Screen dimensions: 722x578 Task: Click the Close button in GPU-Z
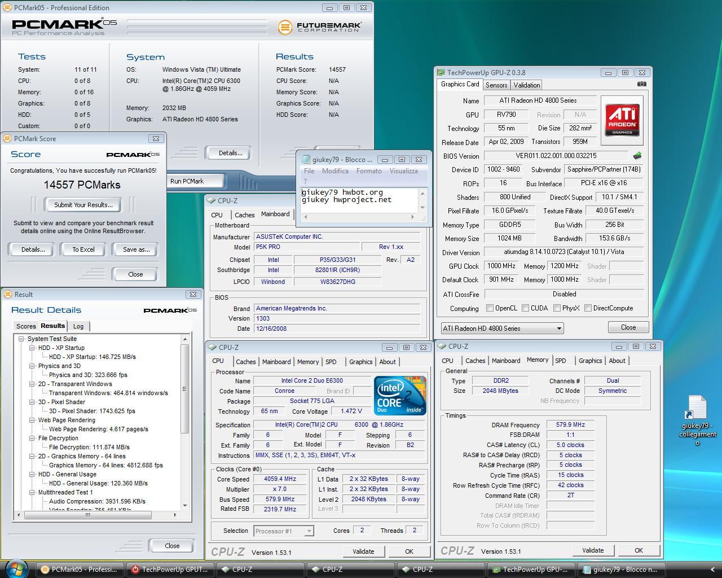coord(628,327)
